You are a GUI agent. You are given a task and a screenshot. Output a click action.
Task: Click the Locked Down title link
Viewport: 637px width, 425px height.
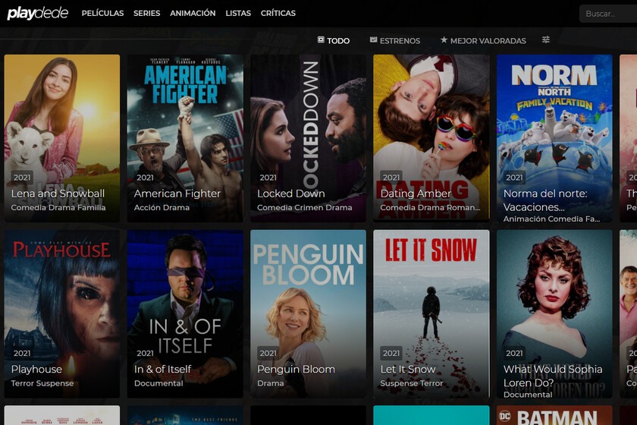pyautogui.click(x=291, y=194)
